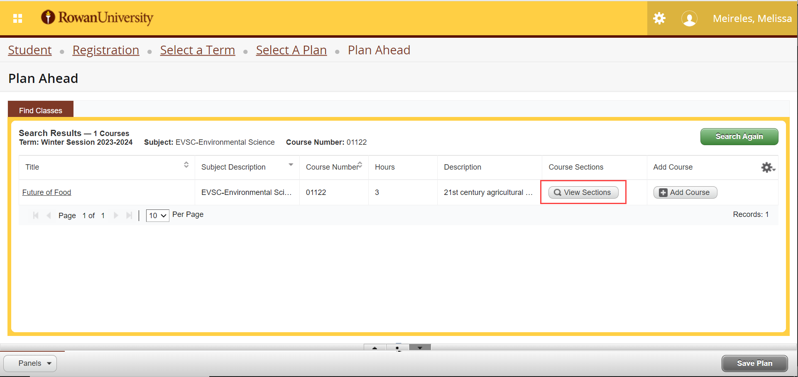The height and width of the screenshot is (377, 798).
Task: Click the View Sections button
Action: point(583,192)
